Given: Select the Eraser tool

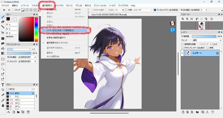Looking at the screenshot, I should click(3, 22).
